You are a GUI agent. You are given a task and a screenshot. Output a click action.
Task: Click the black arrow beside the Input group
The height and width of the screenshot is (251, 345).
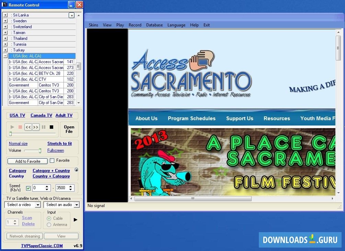[x=76, y=220]
